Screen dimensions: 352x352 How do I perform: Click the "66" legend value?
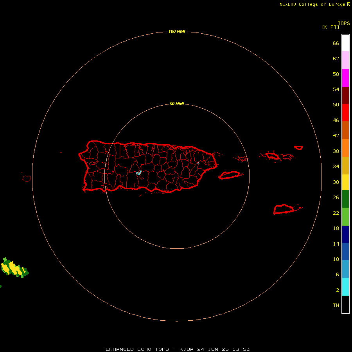tap(336, 43)
